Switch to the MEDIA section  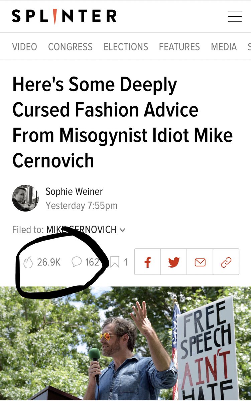click(224, 47)
